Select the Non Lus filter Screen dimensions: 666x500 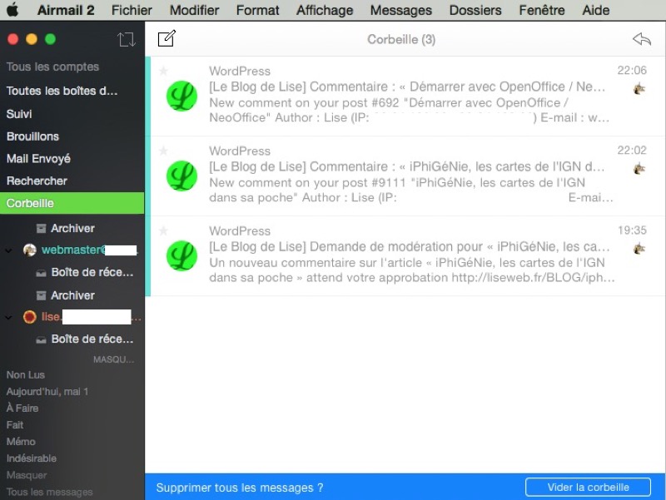(x=26, y=375)
